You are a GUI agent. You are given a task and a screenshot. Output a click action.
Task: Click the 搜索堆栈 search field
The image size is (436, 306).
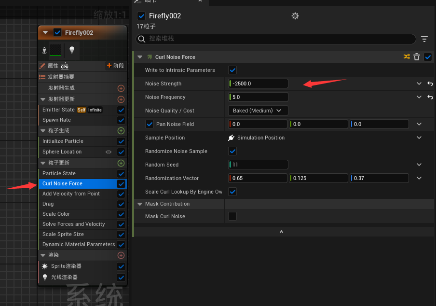click(x=276, y=39)
